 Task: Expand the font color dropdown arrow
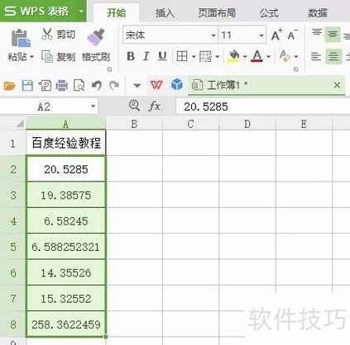pyautogui.click(x=268, y=57)
